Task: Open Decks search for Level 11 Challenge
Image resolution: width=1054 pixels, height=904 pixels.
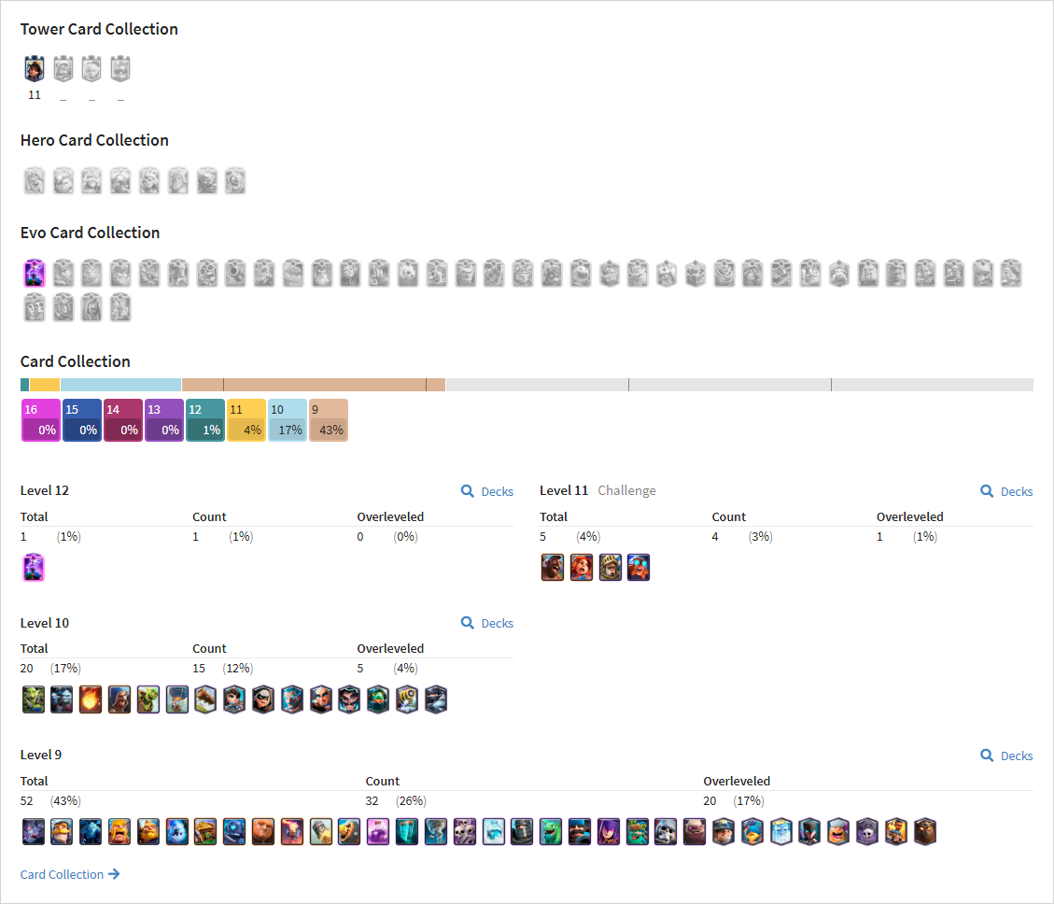Action: pyautogui.click(x=1006, y=491)
